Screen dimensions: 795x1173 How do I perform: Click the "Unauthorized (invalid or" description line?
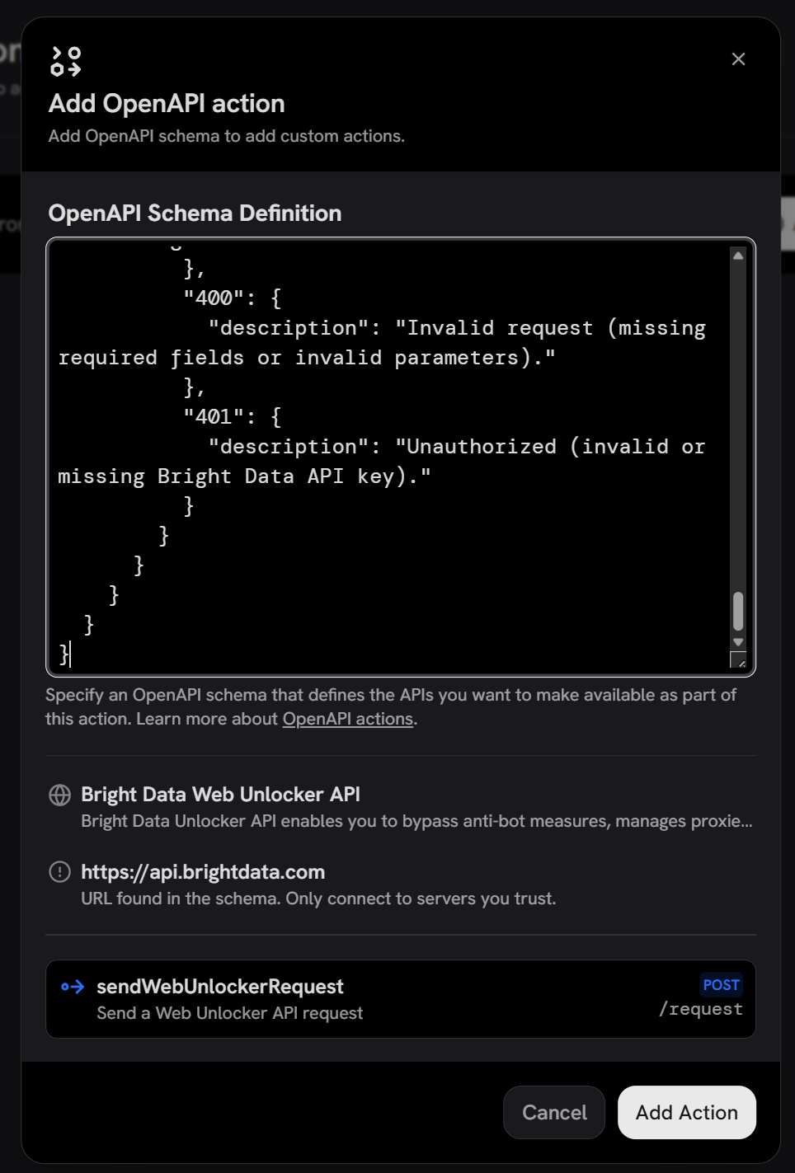coord(457,447)
